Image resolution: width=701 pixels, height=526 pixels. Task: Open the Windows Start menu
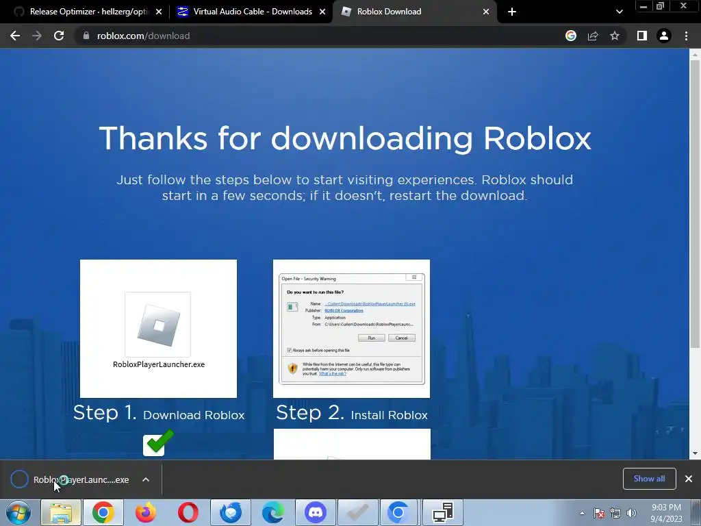pyautogui.click(x=18, y=512)
